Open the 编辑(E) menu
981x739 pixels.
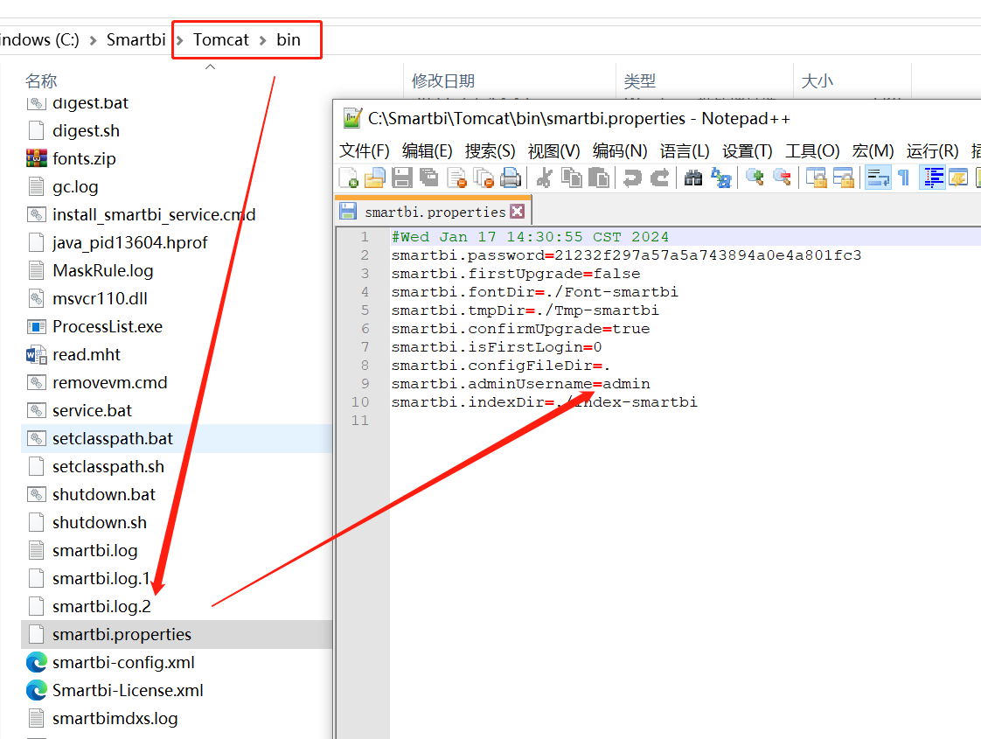pos(427,150)
